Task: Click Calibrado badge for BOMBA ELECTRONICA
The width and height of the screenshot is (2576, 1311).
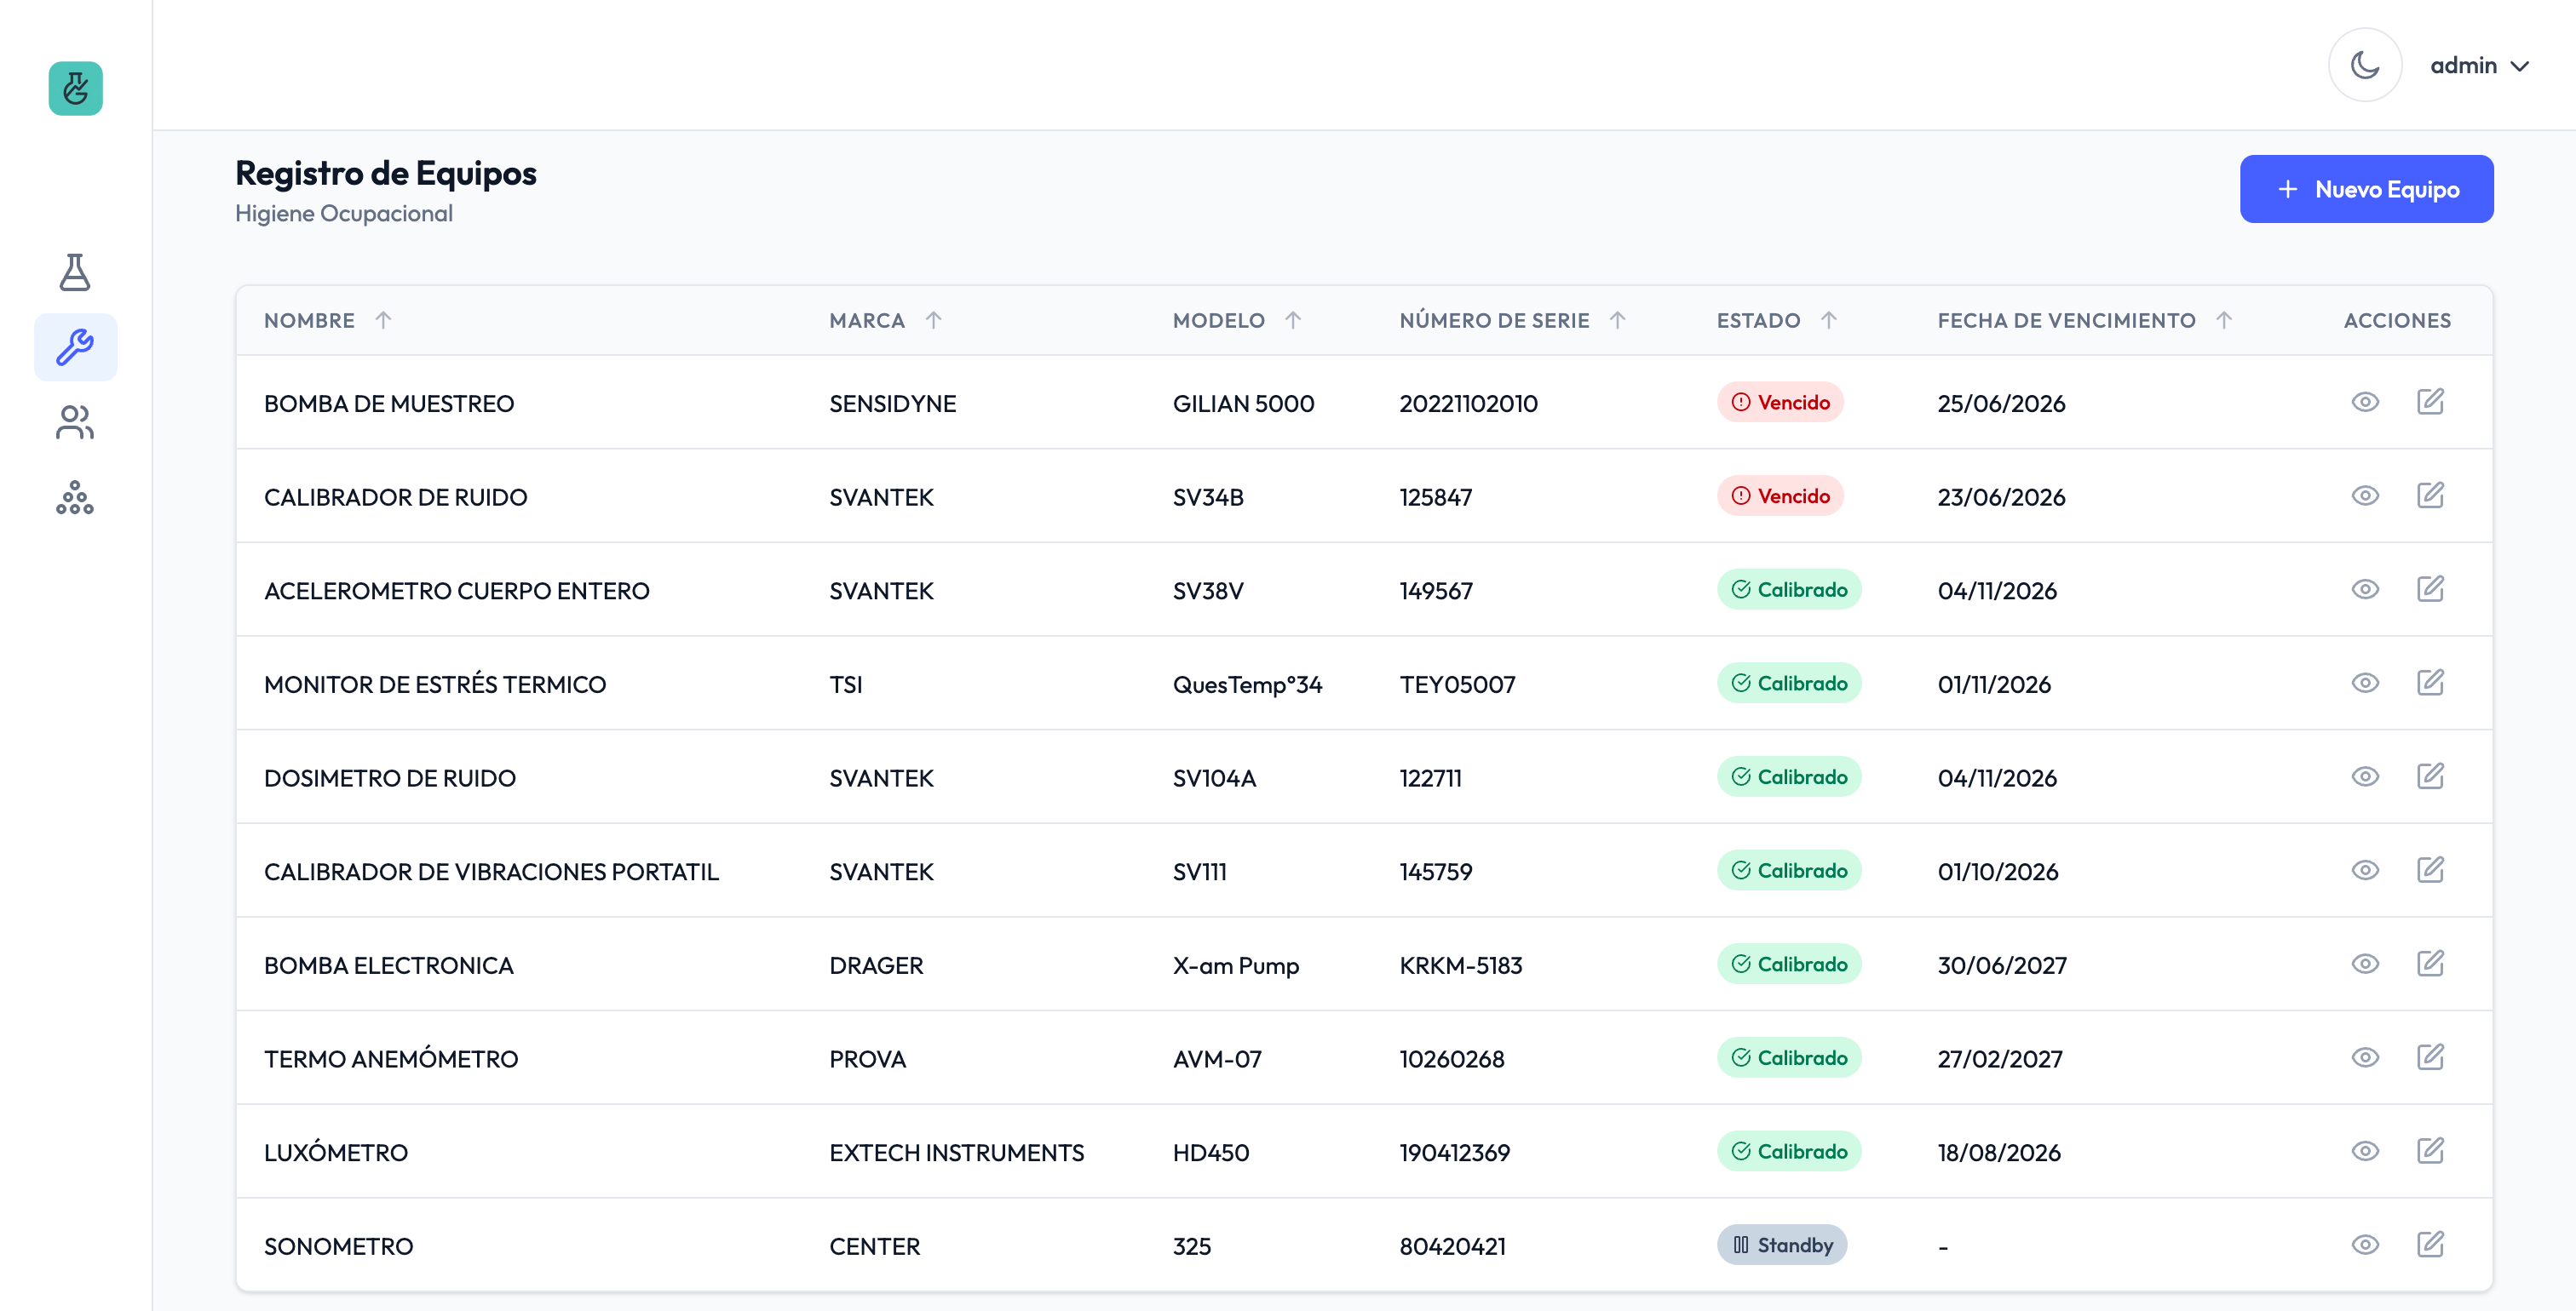Action: click(x=1788, y=965)
